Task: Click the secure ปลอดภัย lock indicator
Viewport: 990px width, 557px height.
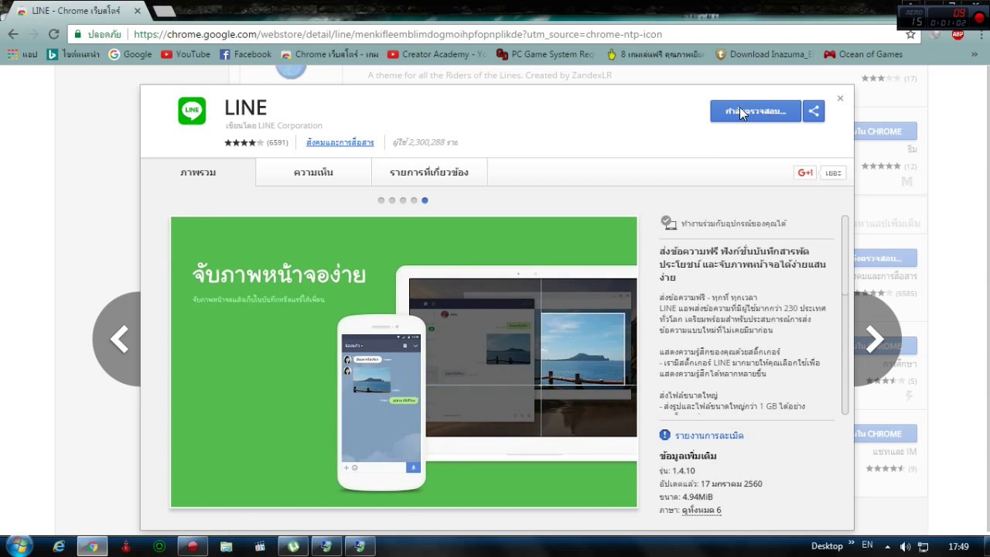Action: 97,34
